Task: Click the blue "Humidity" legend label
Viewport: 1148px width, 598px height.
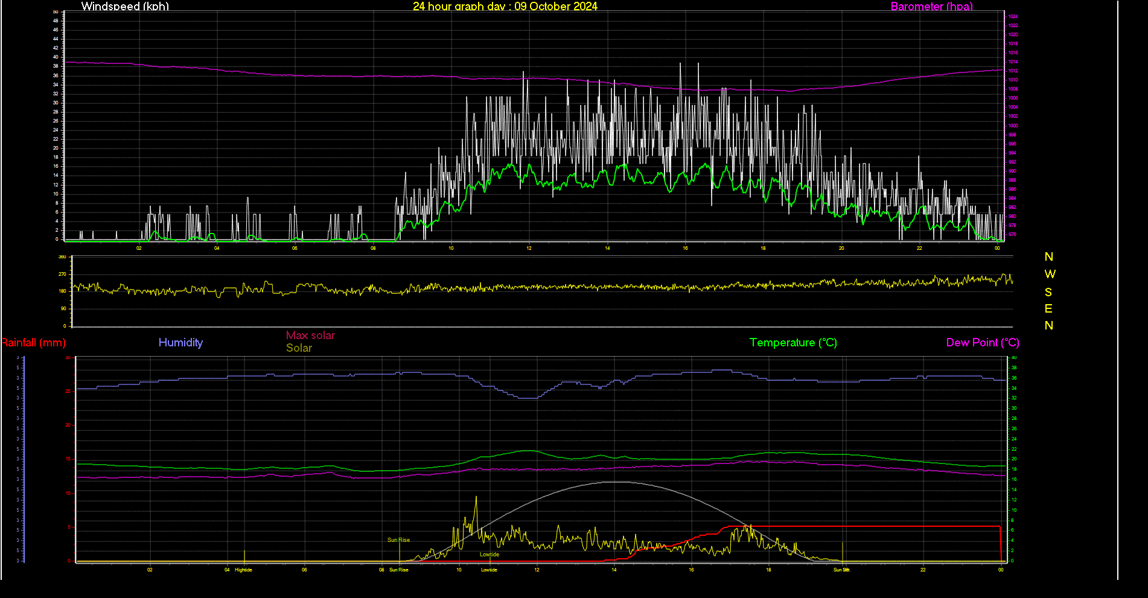Action: pos(180,343)
